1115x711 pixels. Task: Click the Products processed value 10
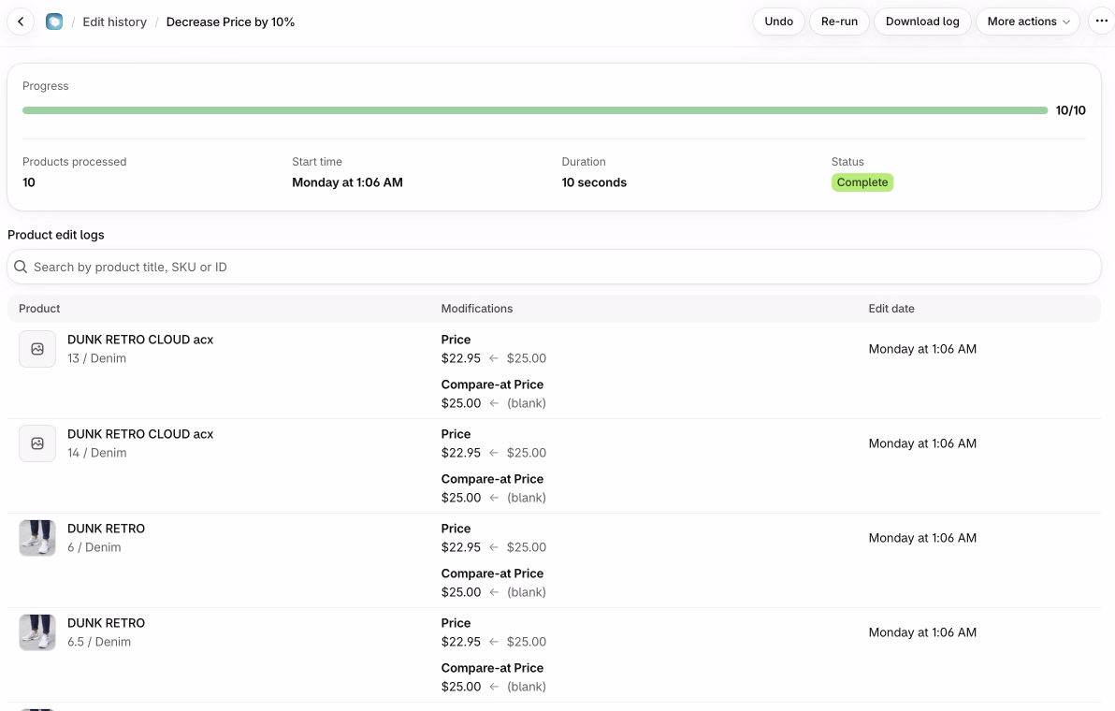coord(28,182)
